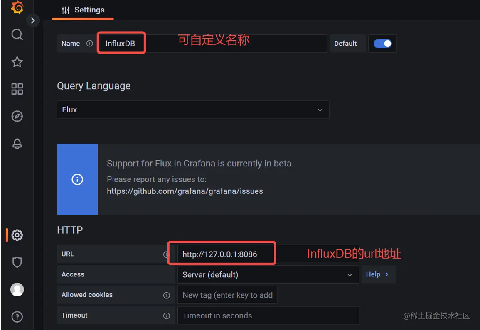480x330 pixels.
Task: Click the Grafana logo icon
Action: [x=17, y=7]
